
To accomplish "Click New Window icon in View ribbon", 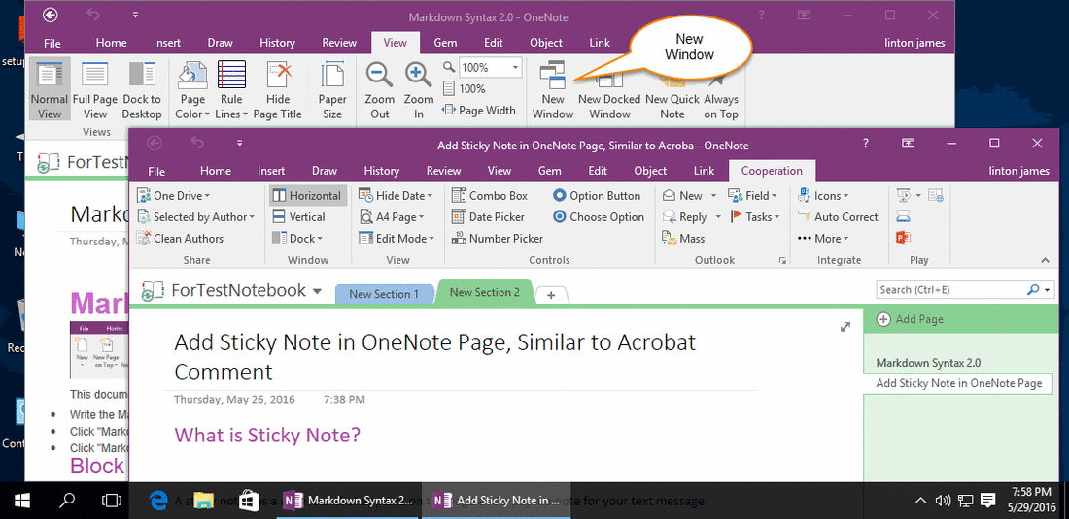I will [x=553, y=76].
